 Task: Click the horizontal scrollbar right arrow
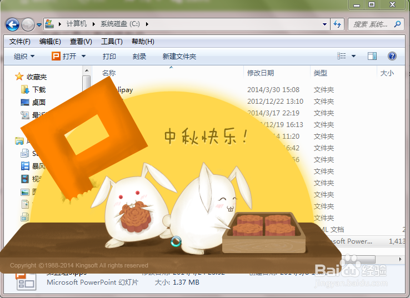click(400, 259)
